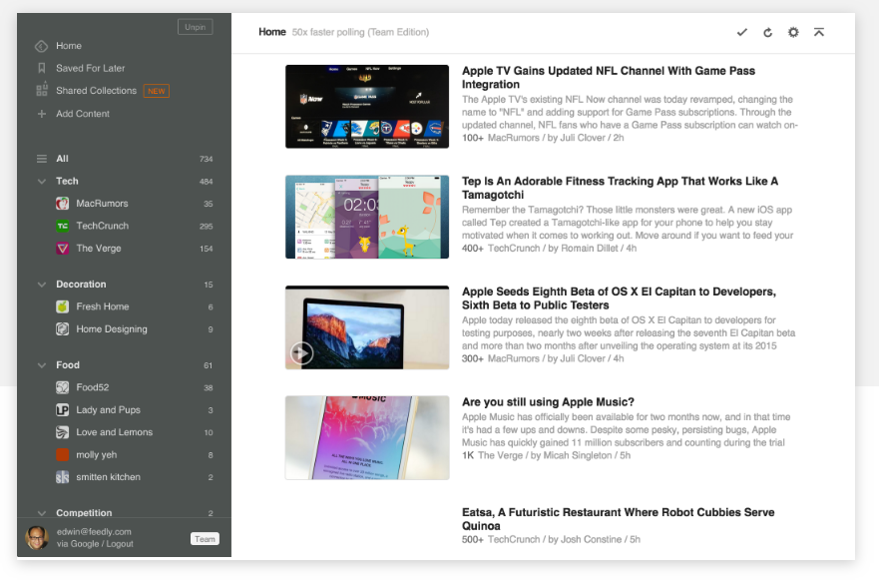Open the Tech category label

click(x=67, y=181)
